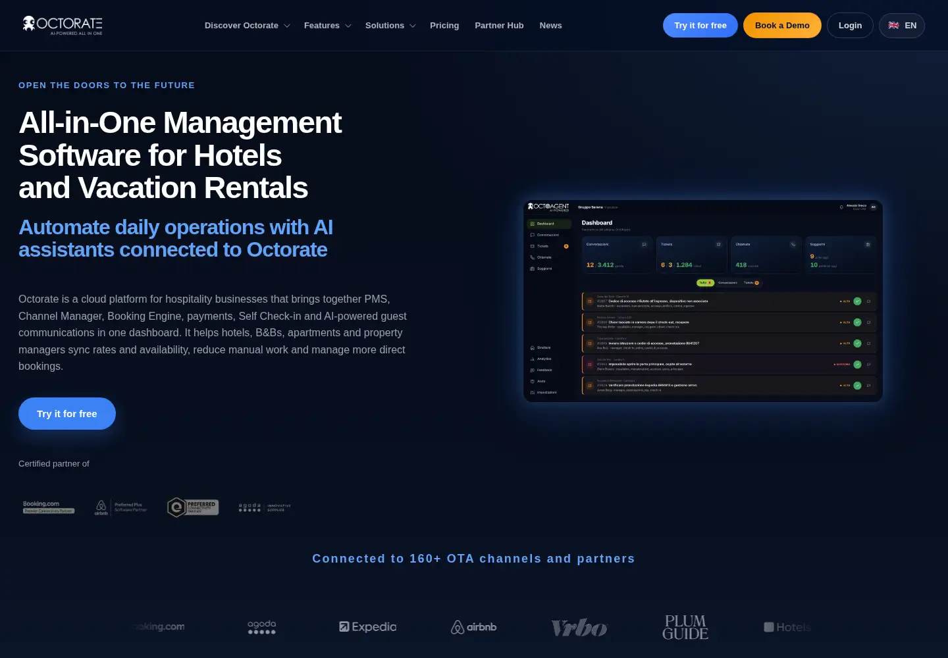948x658 pixels.
Task: Click the Vrbo logo in channels carousel
Action: 579,628
